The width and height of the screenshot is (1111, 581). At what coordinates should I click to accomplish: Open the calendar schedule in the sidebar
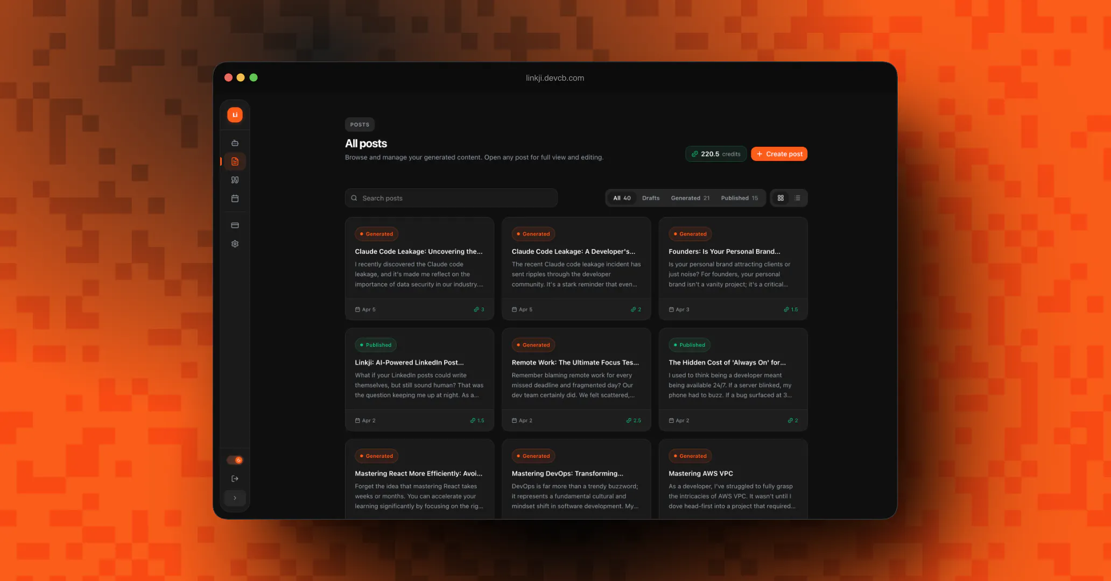coord(235,199)
